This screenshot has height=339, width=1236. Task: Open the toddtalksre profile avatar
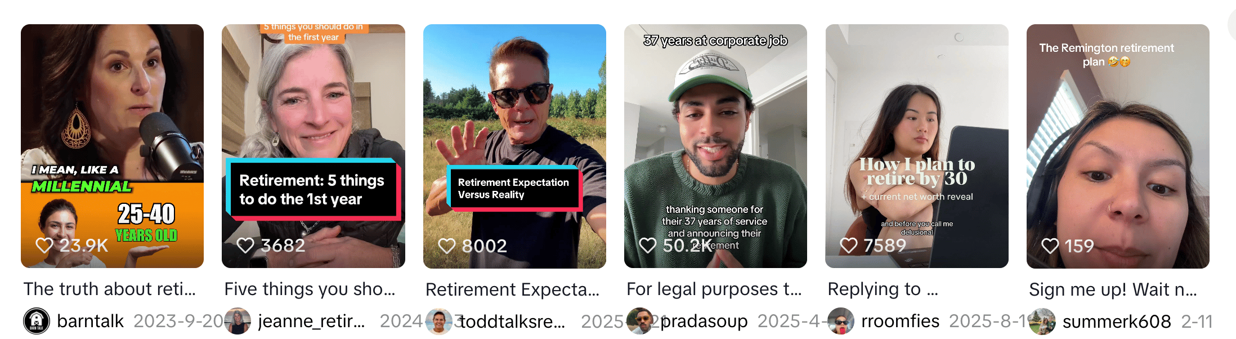pyautogui.click(x=439, y=321)
